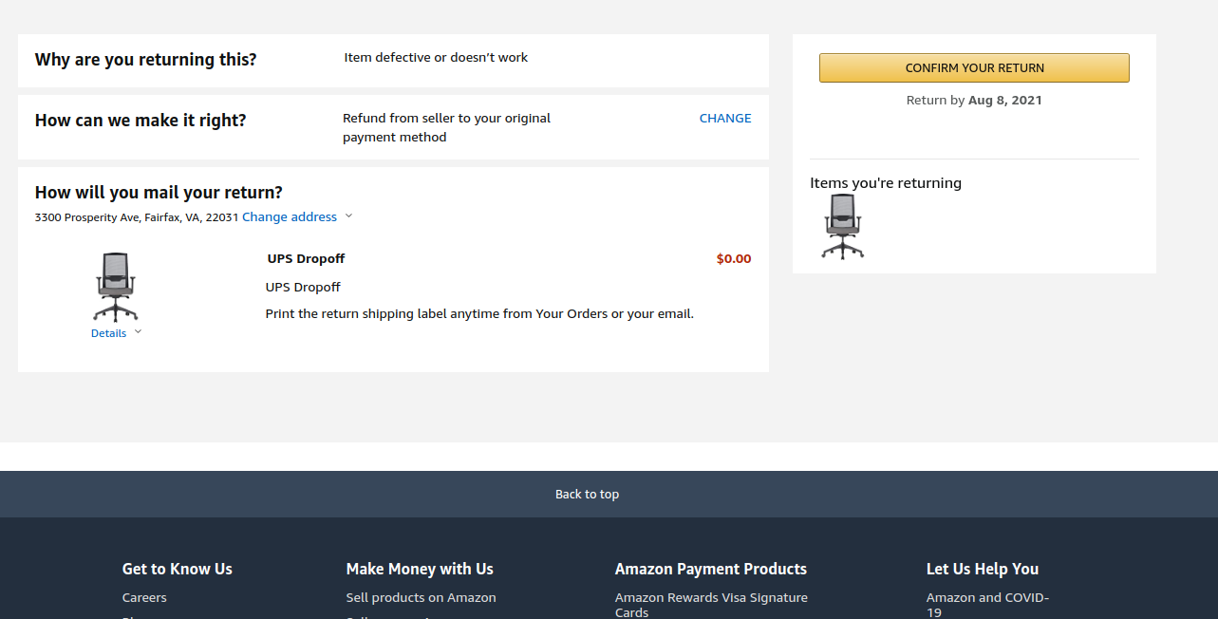The height and width of the screenshot is (619, 1218).
Task: Expand Details under the chair image
Action: pyautogui.click(x=108, y=333)
